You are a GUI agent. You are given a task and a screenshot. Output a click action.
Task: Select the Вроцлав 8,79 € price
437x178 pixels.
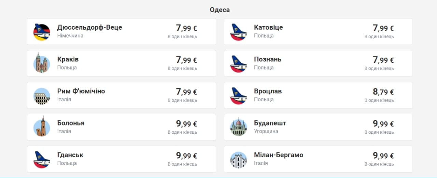383,92
